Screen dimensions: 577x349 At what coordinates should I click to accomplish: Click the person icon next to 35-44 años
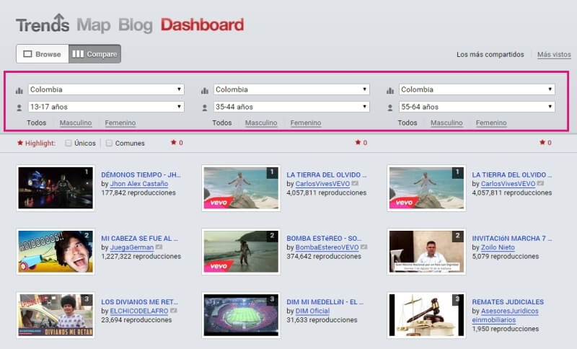(x=205, y=107)
